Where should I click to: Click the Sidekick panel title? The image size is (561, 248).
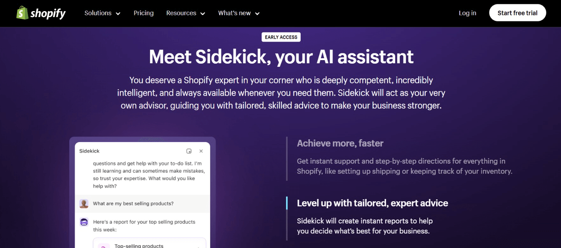click(x=89, y=151)
